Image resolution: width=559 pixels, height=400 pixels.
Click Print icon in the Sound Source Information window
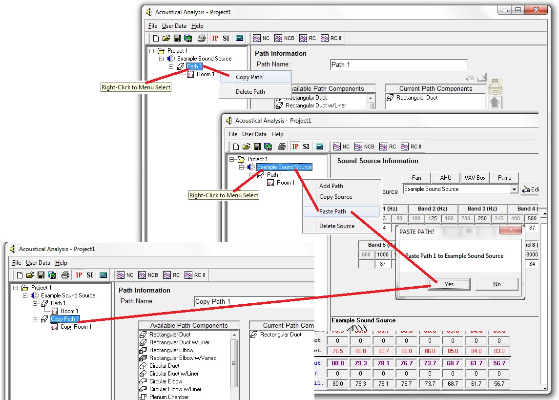point(281,147)
